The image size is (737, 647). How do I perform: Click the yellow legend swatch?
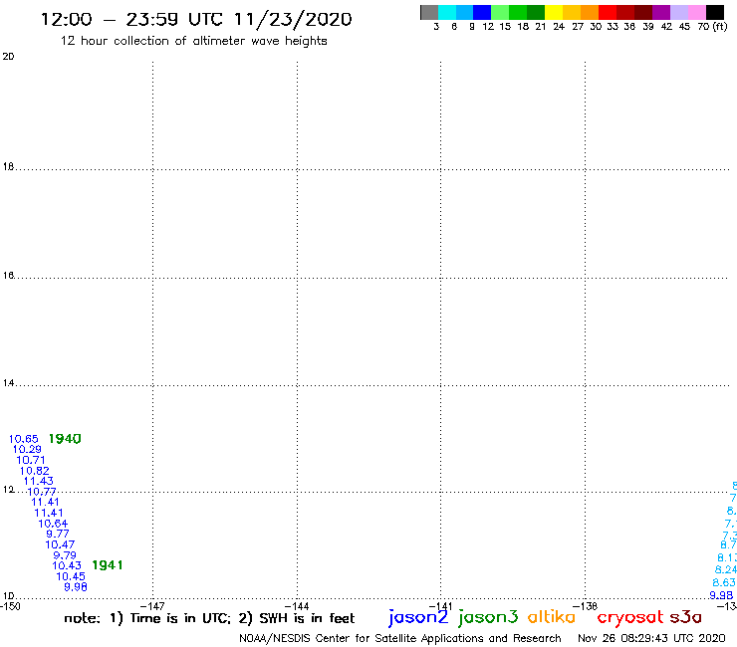pos(553,12)
